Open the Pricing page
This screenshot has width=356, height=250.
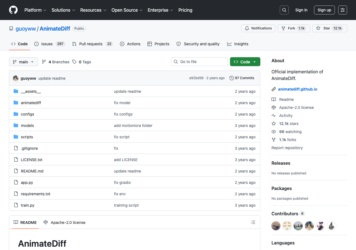coord(185,10)
